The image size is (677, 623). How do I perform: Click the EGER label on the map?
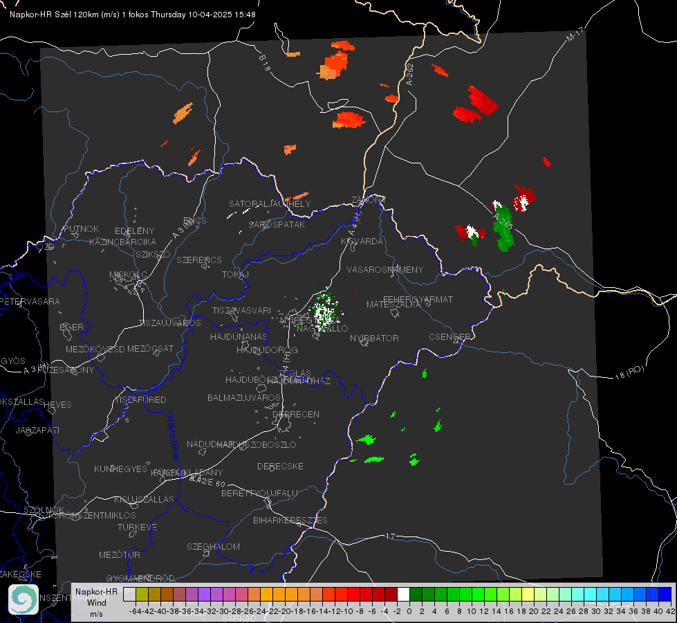(x=72, y=327)
